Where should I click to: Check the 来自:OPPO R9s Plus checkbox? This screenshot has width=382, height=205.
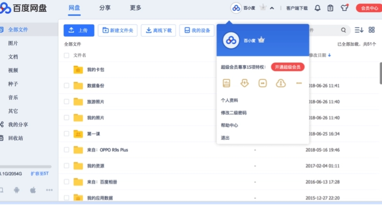coord(67,150)
